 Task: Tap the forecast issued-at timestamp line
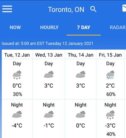tap(48, 43)
